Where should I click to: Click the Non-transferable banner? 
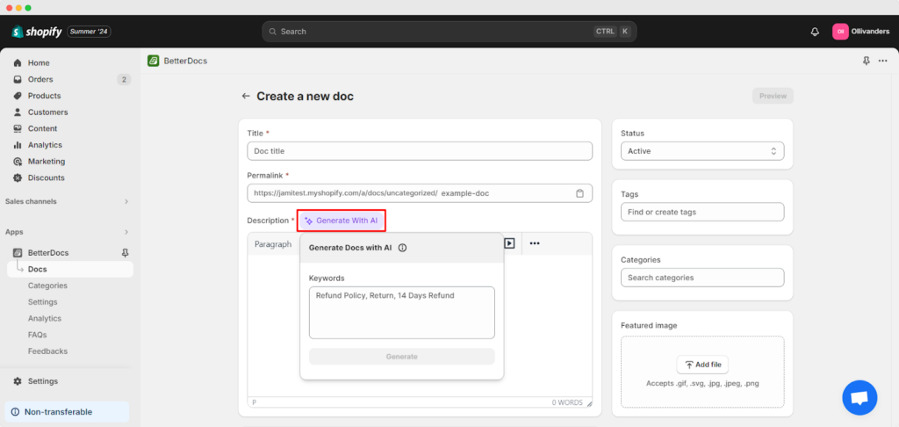point(67,412)
